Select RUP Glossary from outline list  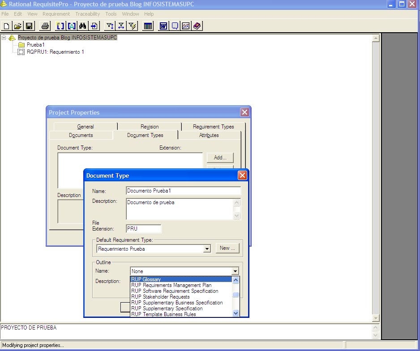pyautogui.click(x=181, y=279)
